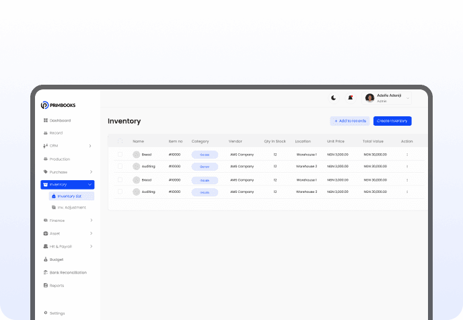Click the Asset briefcase icon
The height and width of the screenshot is (320, 463).
46,233
